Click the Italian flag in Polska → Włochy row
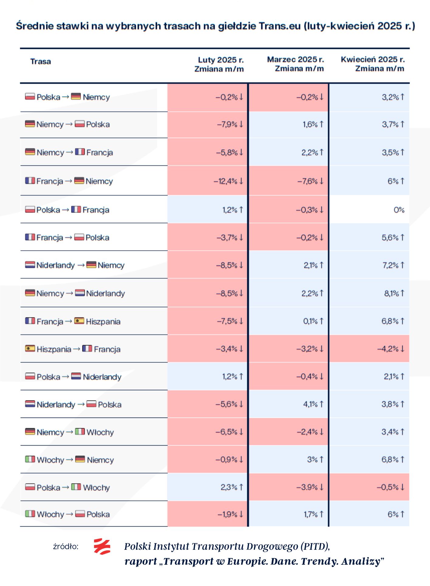The image size is (430, 586). 76,487
